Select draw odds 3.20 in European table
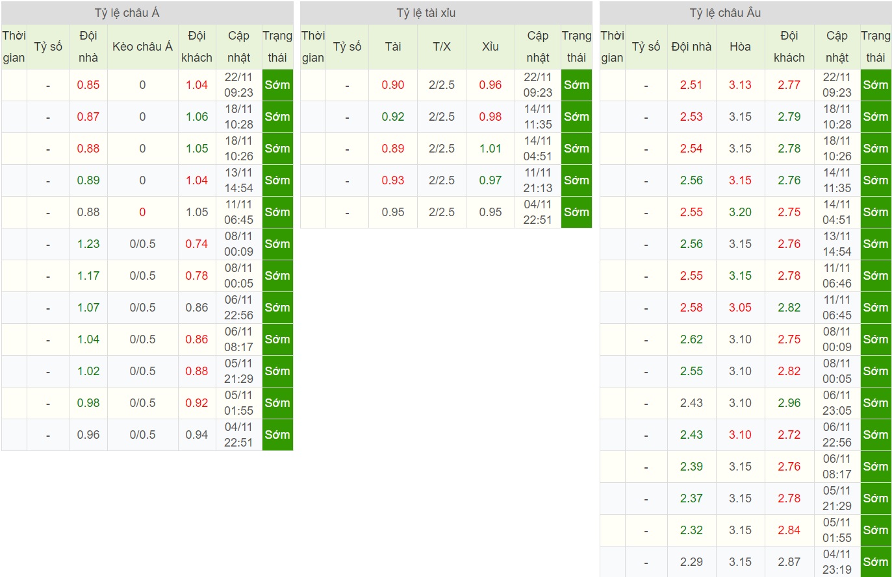The width and height of the screenshot is (892, 577). click(740, 212)
